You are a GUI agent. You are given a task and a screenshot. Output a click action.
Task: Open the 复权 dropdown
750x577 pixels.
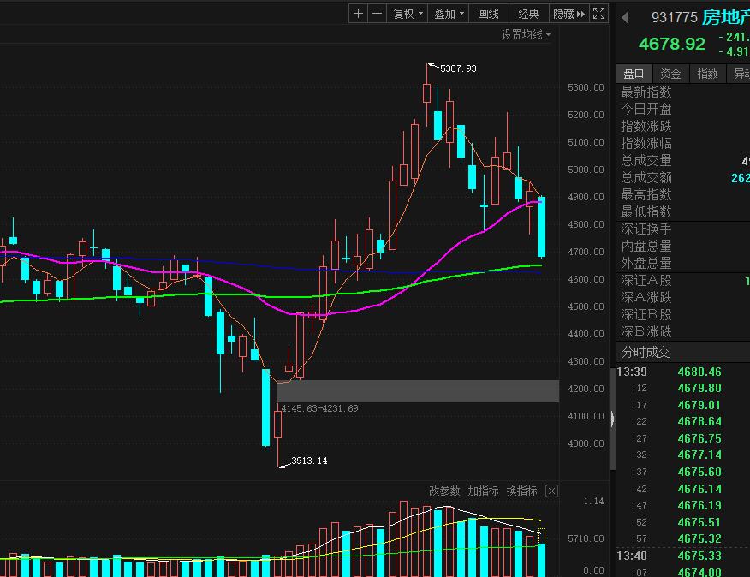pyautogui.click(x=408, y=14)
